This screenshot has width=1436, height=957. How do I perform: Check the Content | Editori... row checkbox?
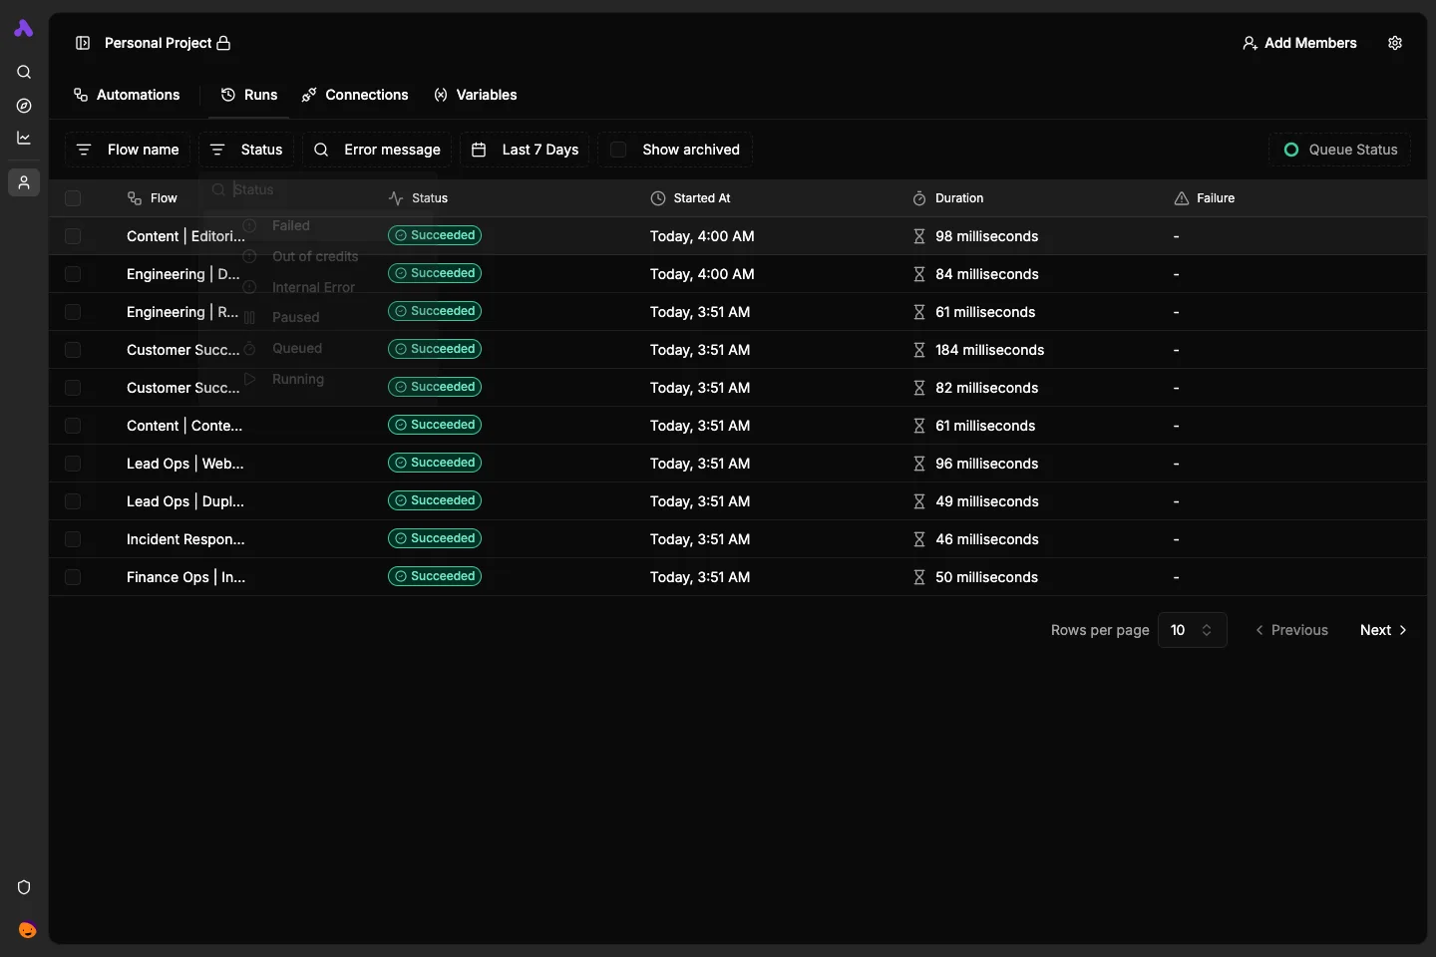pyautogui.click(x=73, y=236)
